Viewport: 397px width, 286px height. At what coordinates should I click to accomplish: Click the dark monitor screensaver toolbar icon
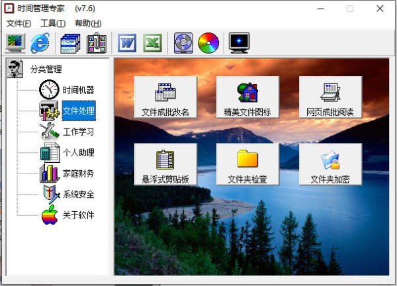coord(239,43)
